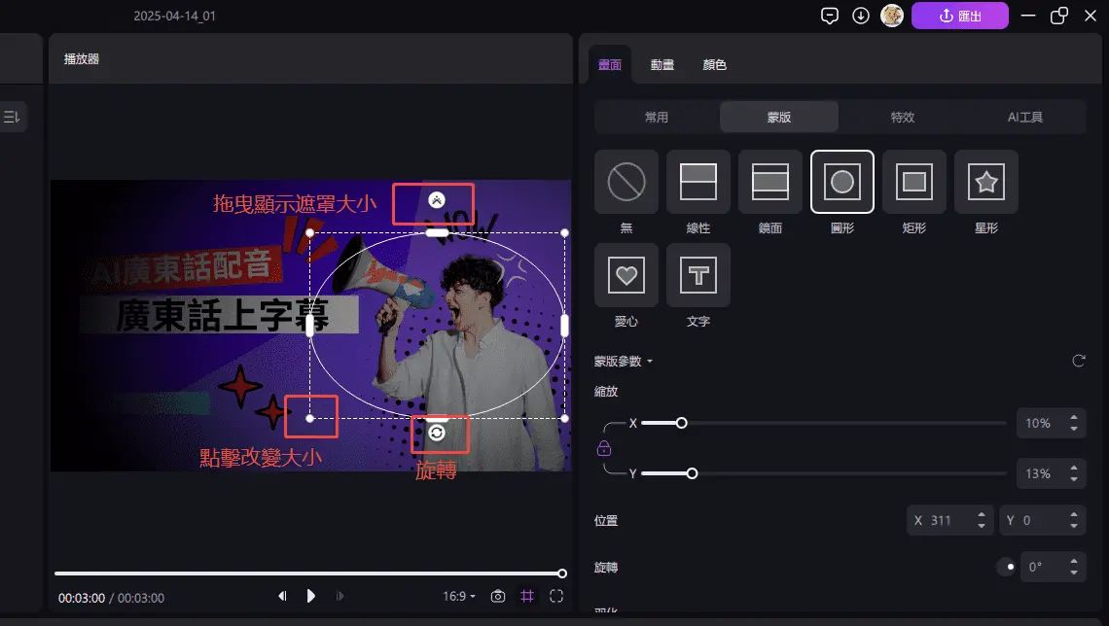The width and height of the screenshot is (1109, 626).
Task: Apply the 文字 text mask
Action: pyautogui.click(x=698, y=275)
